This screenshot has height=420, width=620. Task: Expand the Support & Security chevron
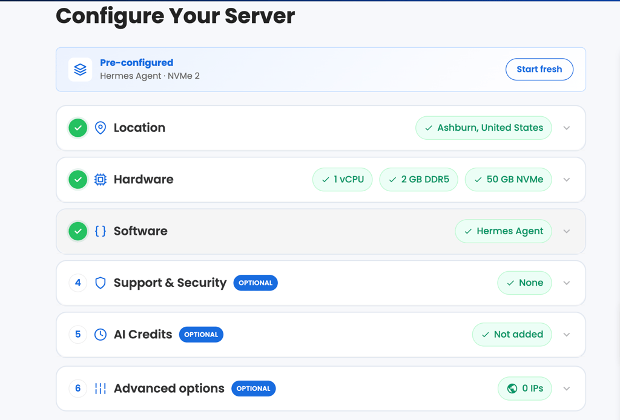[567, 283]
